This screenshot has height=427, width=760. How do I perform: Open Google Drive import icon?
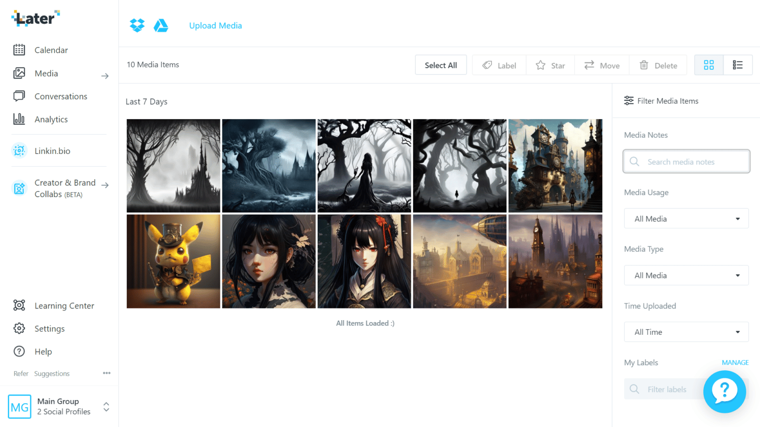tap(161, 25)
